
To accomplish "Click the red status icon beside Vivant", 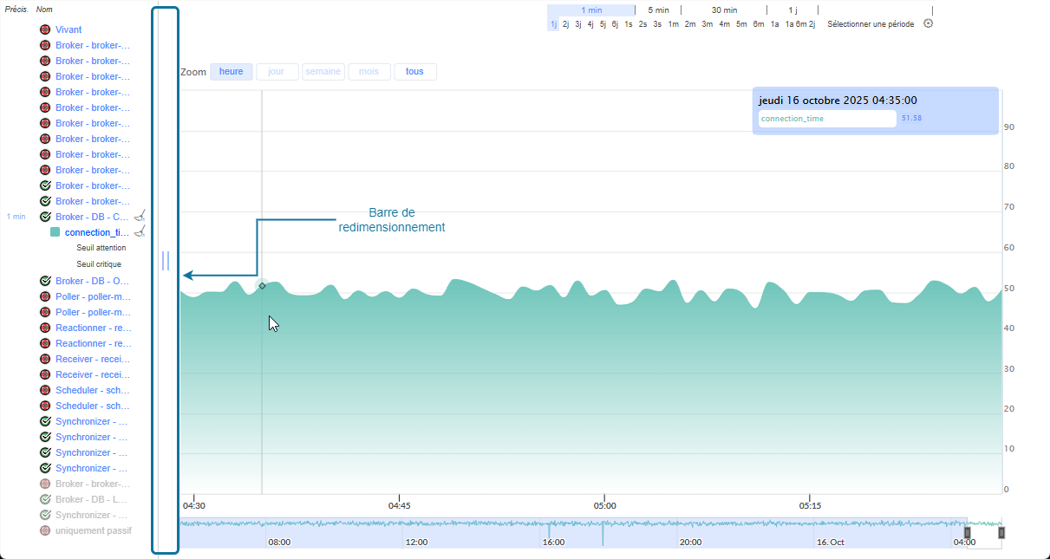I will tap(45, 29).
